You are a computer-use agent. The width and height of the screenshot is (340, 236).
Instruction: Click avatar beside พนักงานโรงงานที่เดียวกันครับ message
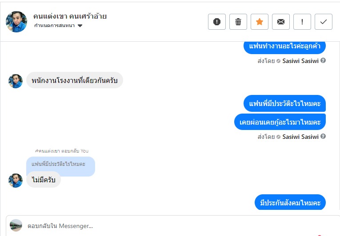pos(16,81)
